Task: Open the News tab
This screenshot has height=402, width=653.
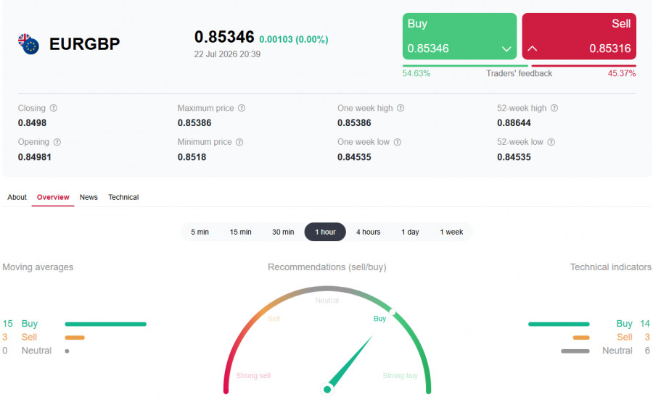Action: (89, 197)
